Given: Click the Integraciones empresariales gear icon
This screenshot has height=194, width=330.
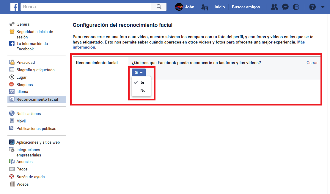Looking at the screenshot, I should (x=12, y=150).
